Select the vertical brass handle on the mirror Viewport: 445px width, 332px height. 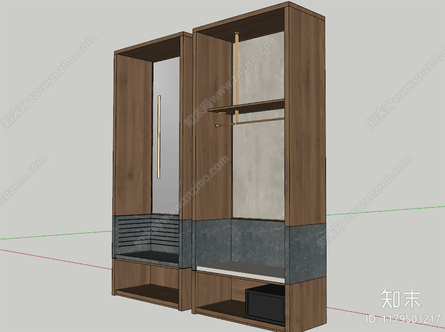pos(159,137)
